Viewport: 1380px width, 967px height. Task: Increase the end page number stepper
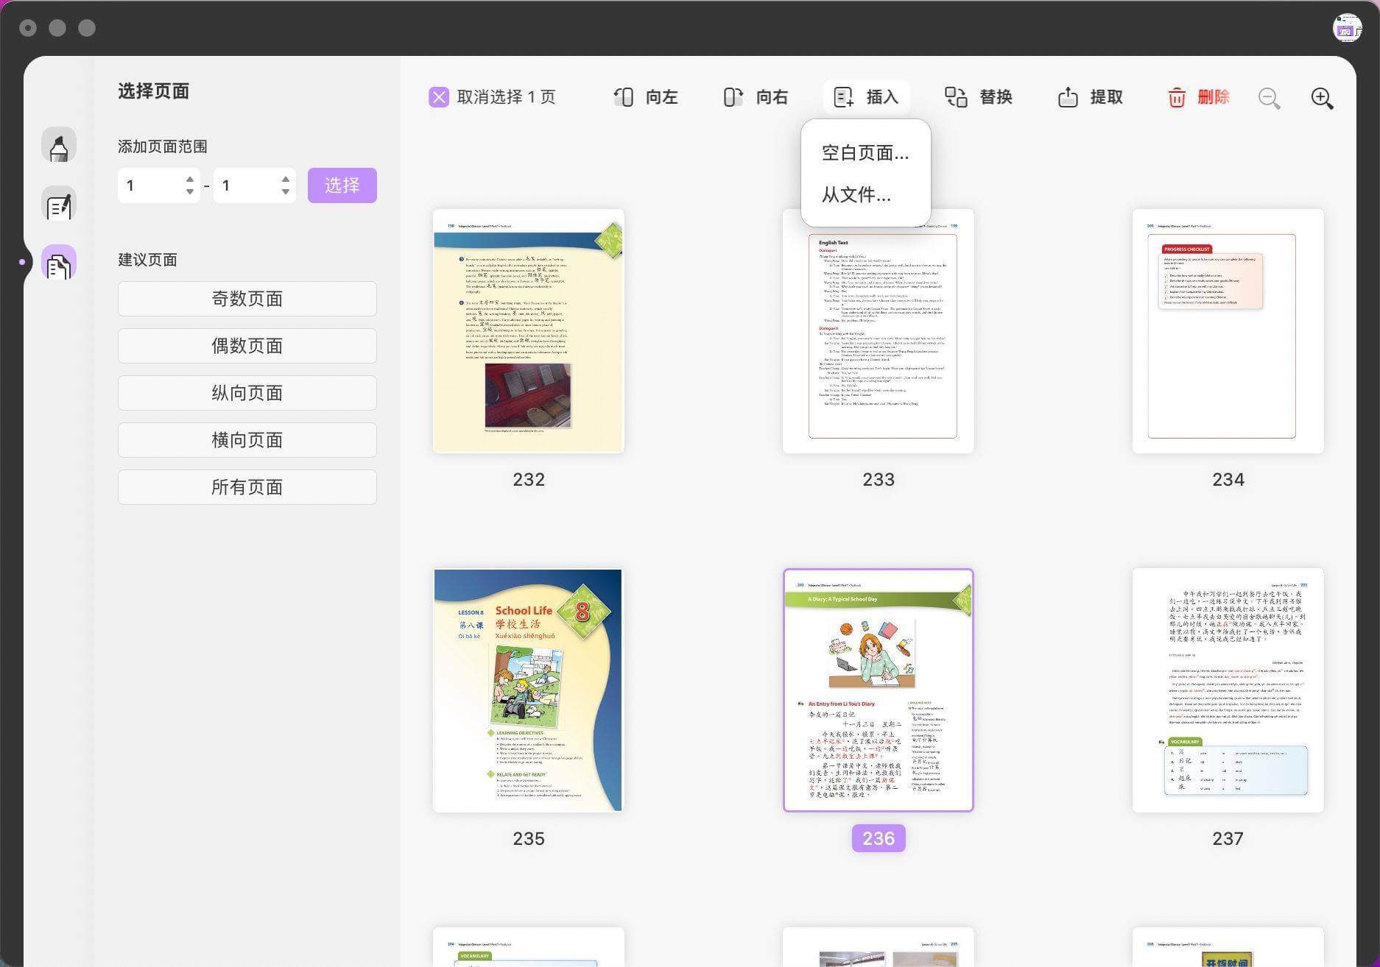click(286, 179)
